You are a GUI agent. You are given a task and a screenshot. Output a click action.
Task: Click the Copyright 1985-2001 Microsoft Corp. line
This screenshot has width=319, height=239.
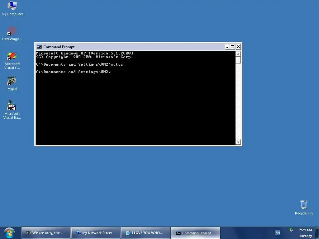point(84,57)
